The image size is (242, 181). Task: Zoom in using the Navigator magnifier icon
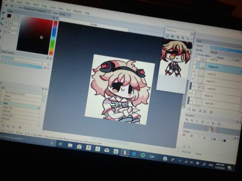(x=187, y=120)
